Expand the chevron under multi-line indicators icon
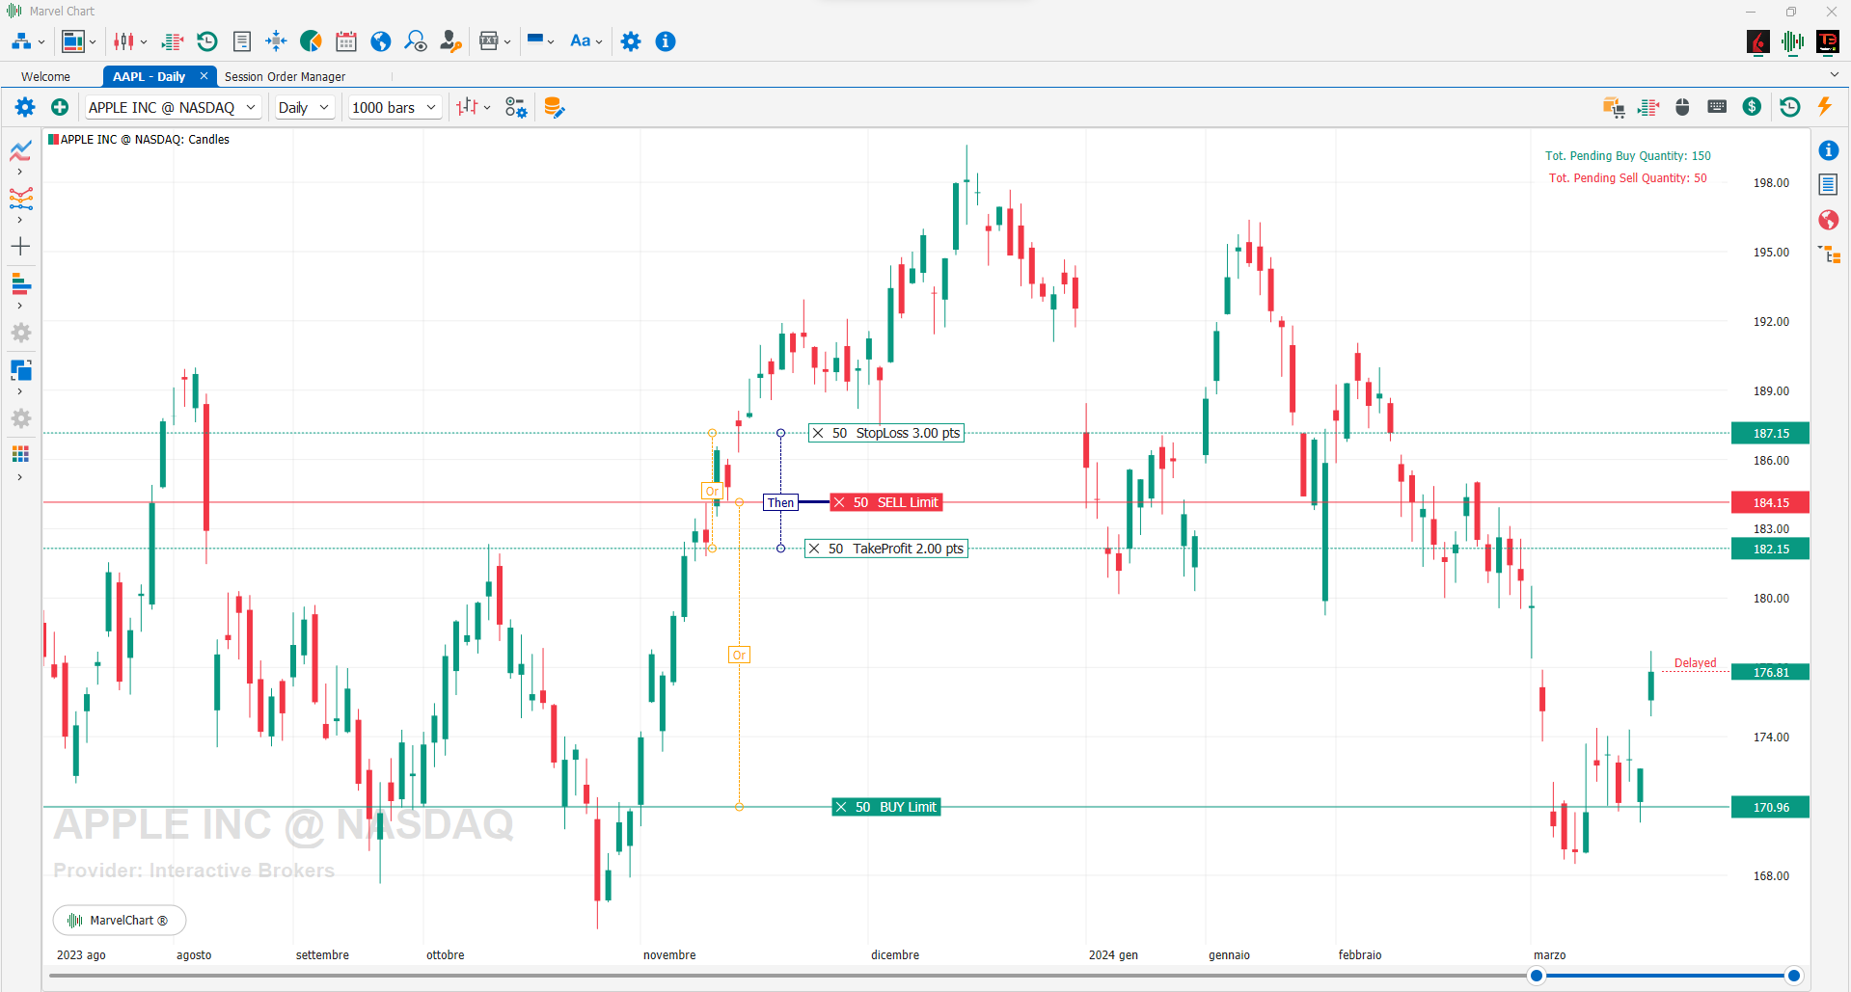This screenshot has width=1851, height=992. tap(20, 220)
